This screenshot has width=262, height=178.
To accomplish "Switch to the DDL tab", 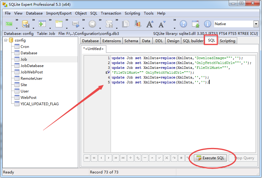I will tap(159, 41).
